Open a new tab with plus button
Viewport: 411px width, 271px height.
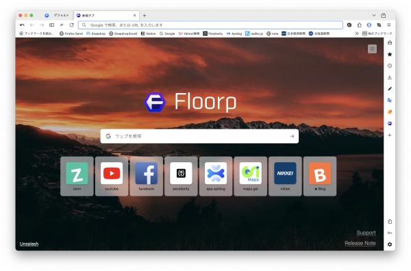tap(144, 16)
